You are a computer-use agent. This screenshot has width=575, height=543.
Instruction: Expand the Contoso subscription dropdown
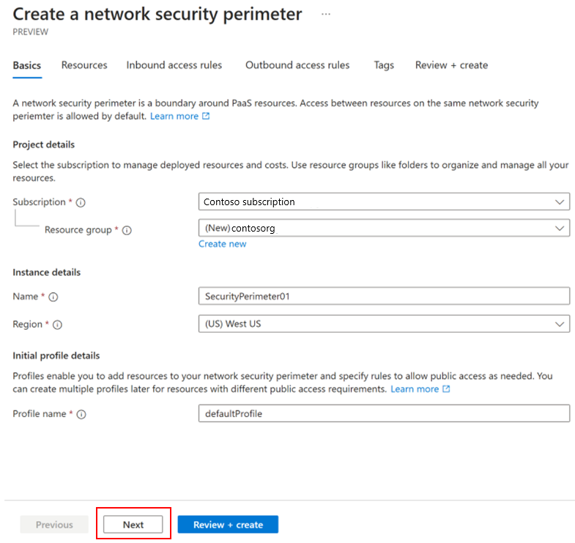tap(384, 202)
